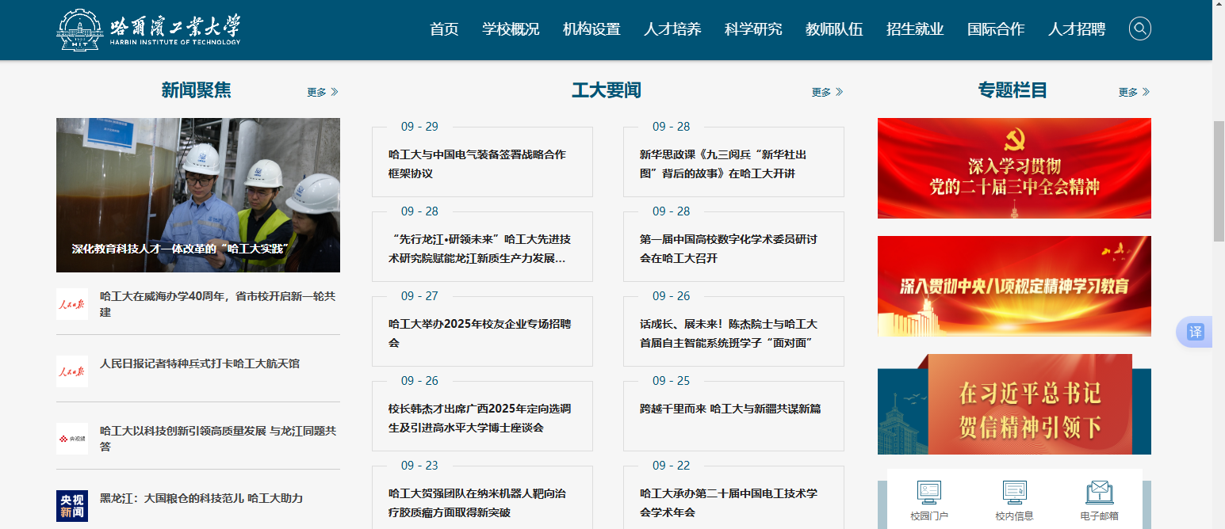Open the 学校概况 navigation menu
The image size is (1225, 529).
[x=511, y=29]
